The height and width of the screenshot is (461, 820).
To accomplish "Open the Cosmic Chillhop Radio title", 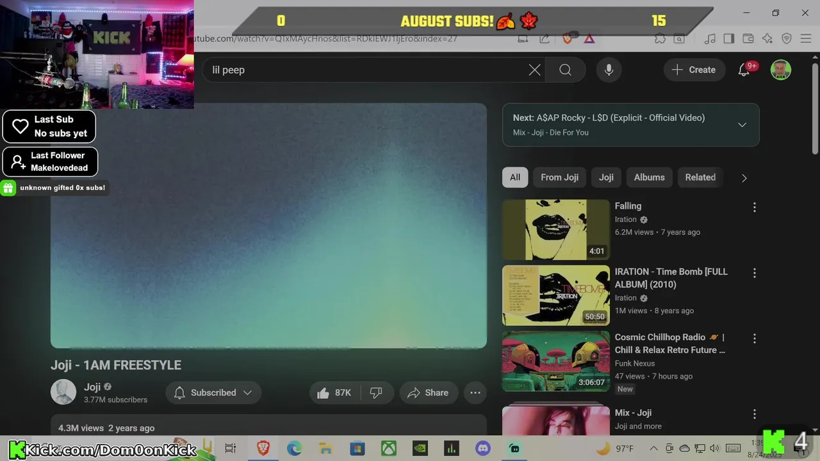I will (670, 343).
